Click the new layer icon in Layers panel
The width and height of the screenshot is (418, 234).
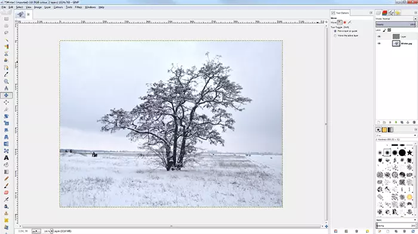coord(378,122)
